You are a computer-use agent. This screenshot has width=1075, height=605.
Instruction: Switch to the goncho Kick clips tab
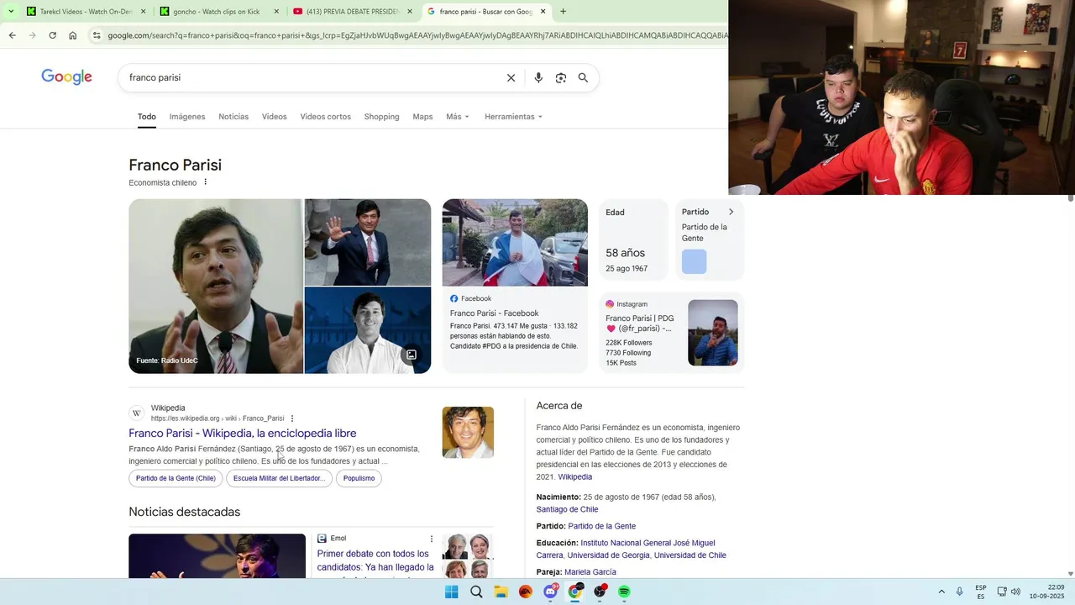[218, 12]
